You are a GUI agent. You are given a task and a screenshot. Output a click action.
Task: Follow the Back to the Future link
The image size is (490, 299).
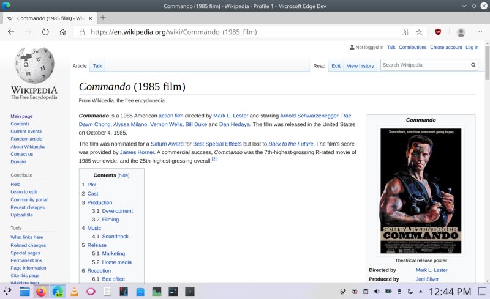[x=290, y=144]
